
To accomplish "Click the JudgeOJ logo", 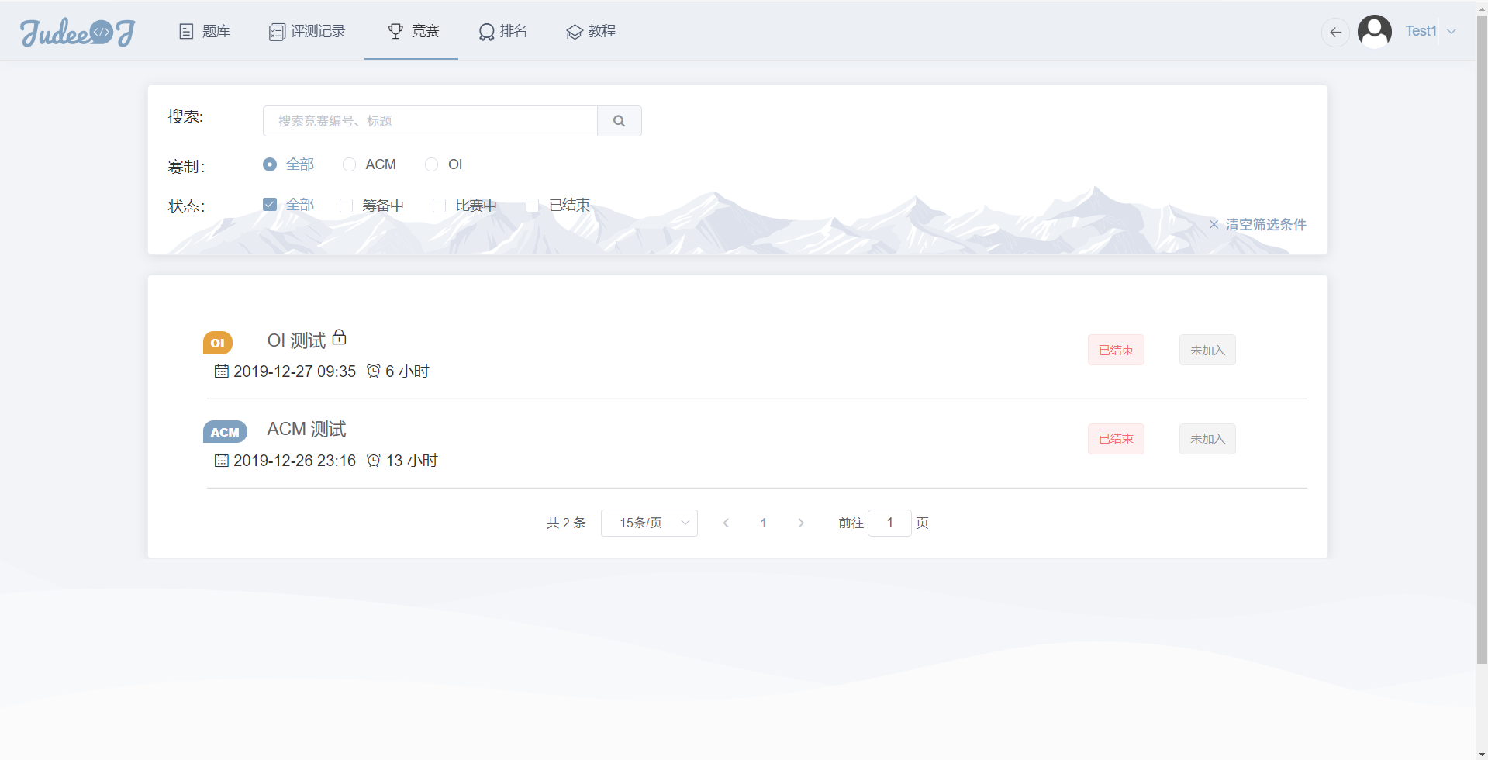I will click(x=78, y=32).
